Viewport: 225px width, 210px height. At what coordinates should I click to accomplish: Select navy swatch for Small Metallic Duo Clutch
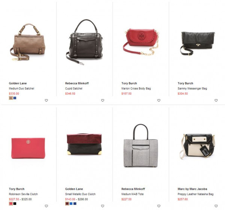point(75,204)
